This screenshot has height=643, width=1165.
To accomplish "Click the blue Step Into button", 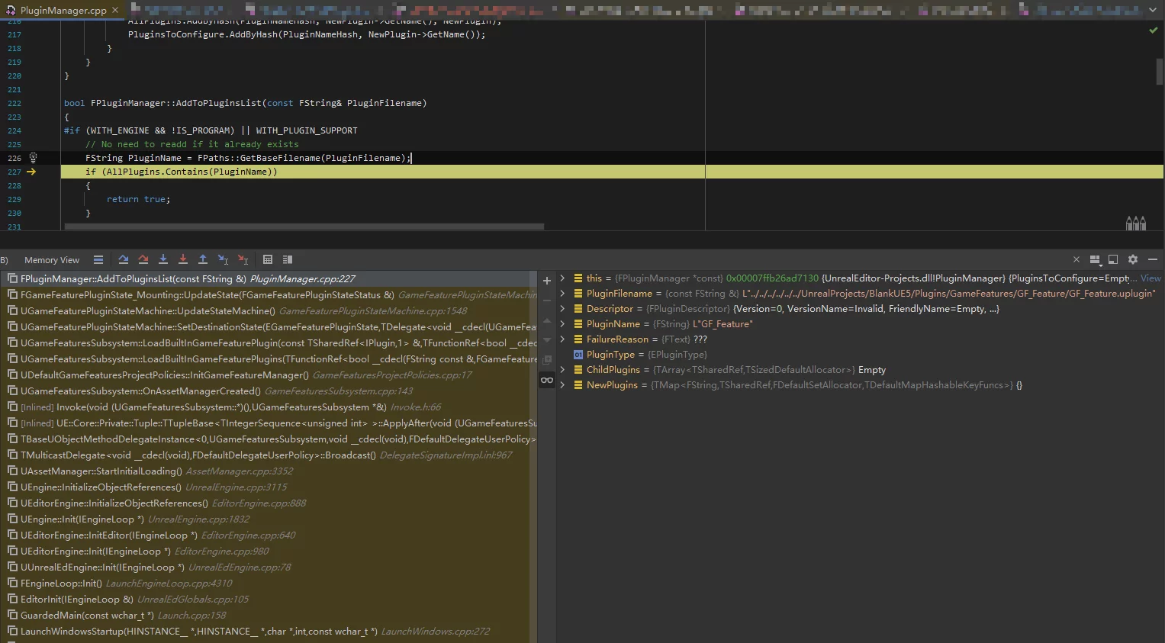I will [x=163, y=259].
